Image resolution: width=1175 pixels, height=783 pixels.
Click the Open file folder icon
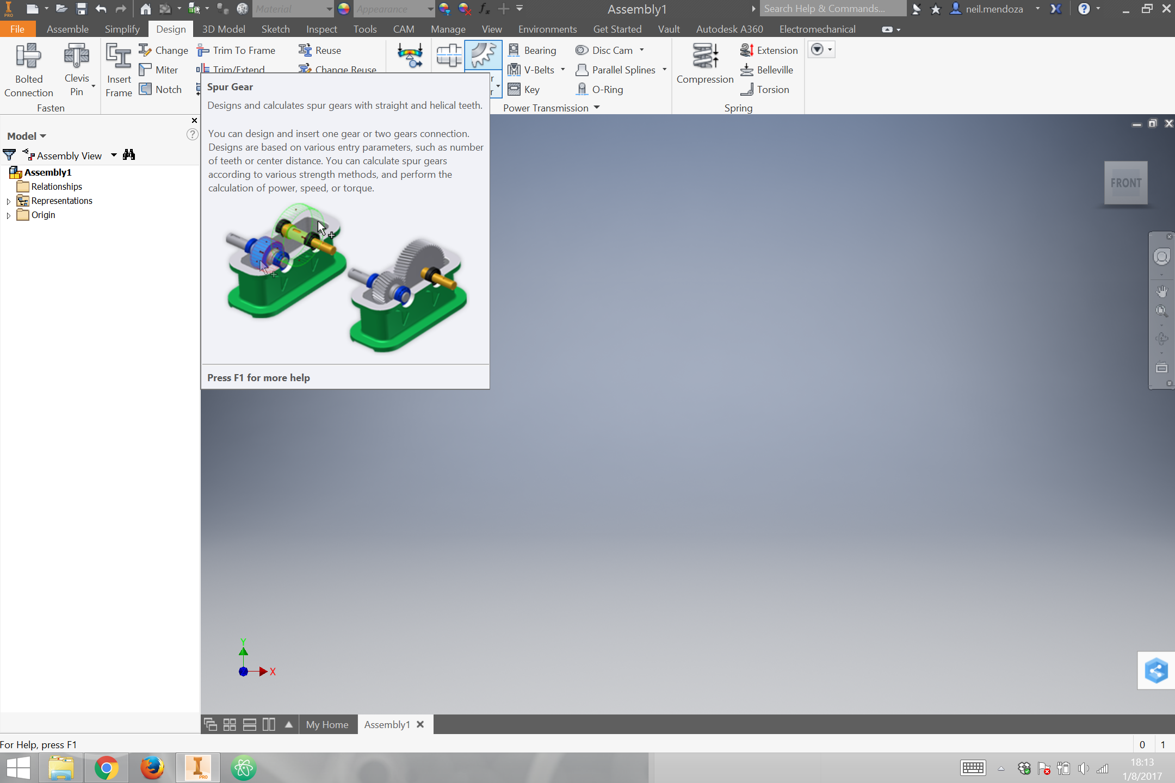tap(61, 9)
